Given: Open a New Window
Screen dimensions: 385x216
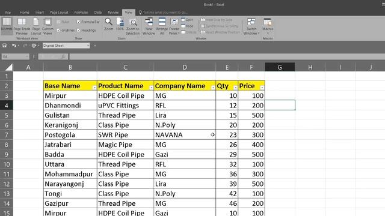Looking at the screenshot, I should click(149, 26).
